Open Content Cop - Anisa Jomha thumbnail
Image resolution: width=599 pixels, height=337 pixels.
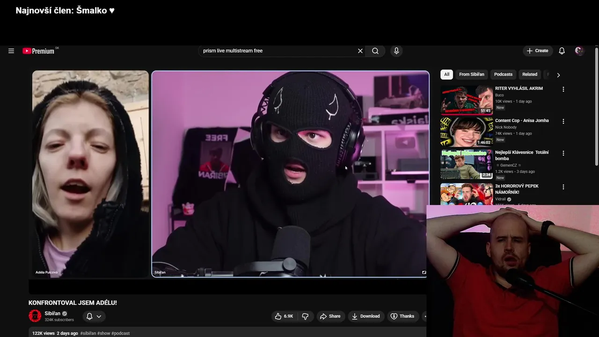467,132
